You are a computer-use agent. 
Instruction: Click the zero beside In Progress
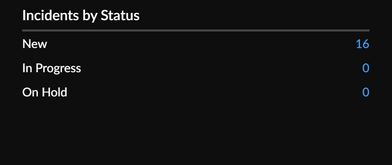coord(365,68)
